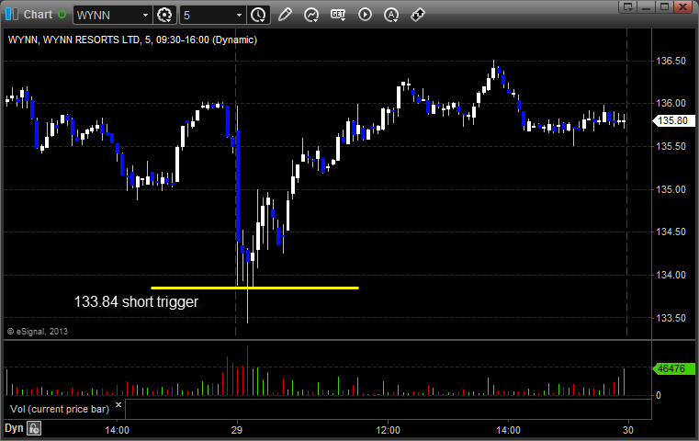Open the studies chart-line icon menu
The height and width of the screenshot is (441, 699).
click(x=311, y=15)
